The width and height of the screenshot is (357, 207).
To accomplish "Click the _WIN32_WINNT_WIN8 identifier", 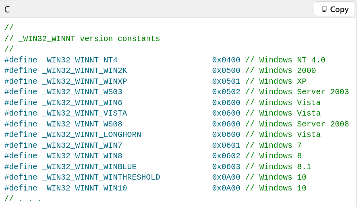I will pos(82,156).
